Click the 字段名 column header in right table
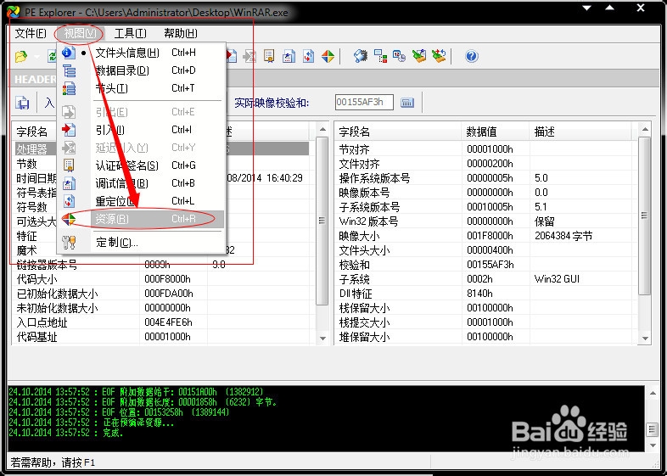The height and width of the screenshot is (476, 667). (397, 132)
